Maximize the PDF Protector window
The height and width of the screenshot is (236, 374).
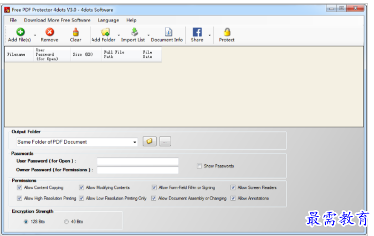pyautogui.click(x=341, y=8)
